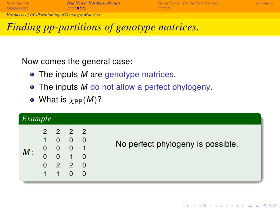Select the first dot under Introduction
The height and width of the screenshot is (210, 280).
pos(8,8)
